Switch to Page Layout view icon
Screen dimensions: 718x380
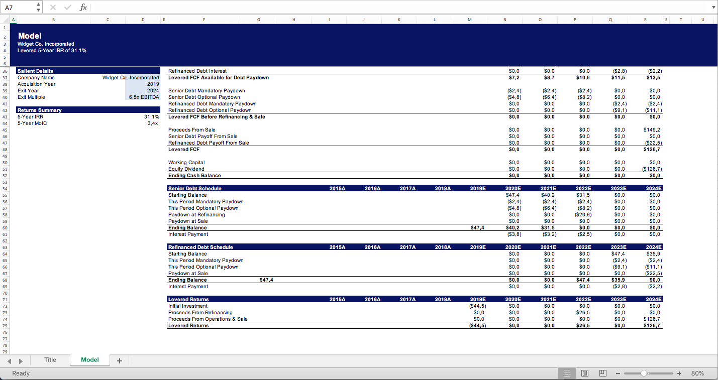coord(585,373)
